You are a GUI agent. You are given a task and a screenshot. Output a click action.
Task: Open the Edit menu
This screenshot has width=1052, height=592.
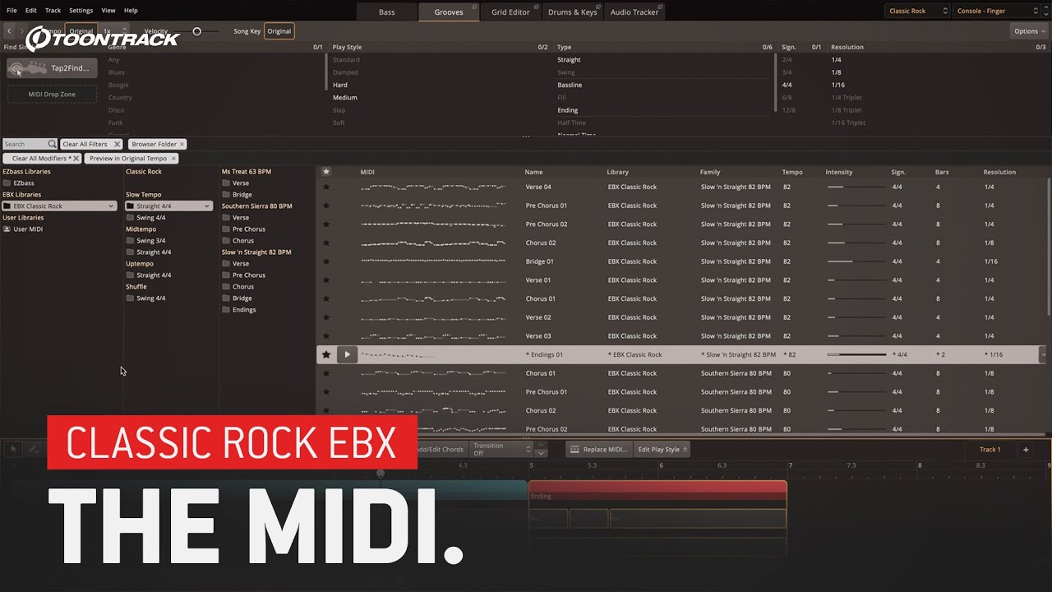click(x=31, y=11)
